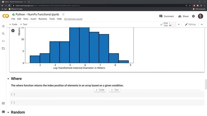The height and width of the screenshot is (116, 207).
Task: Click the where function description text
Action: (67, 85)
